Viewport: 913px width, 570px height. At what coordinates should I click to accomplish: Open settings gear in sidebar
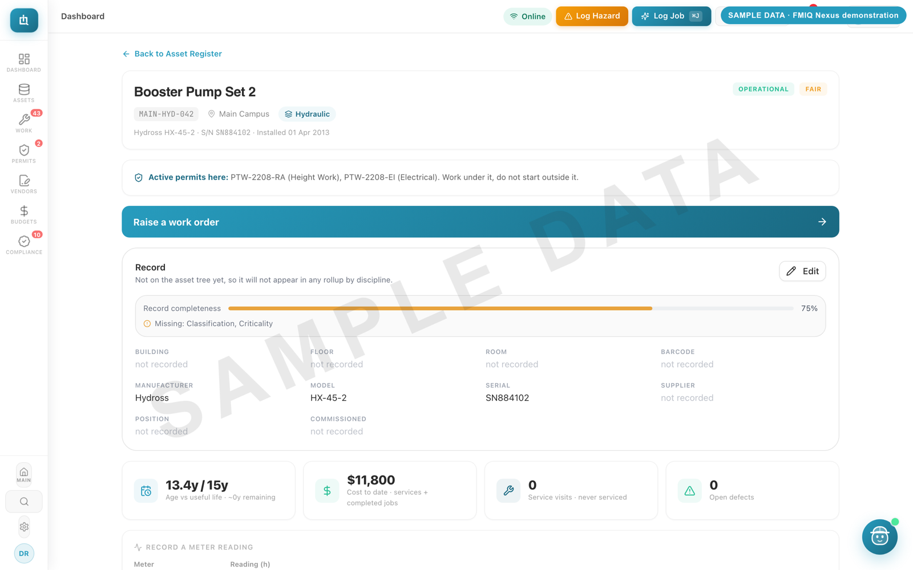pyautogui.click(x=24, y=527)
